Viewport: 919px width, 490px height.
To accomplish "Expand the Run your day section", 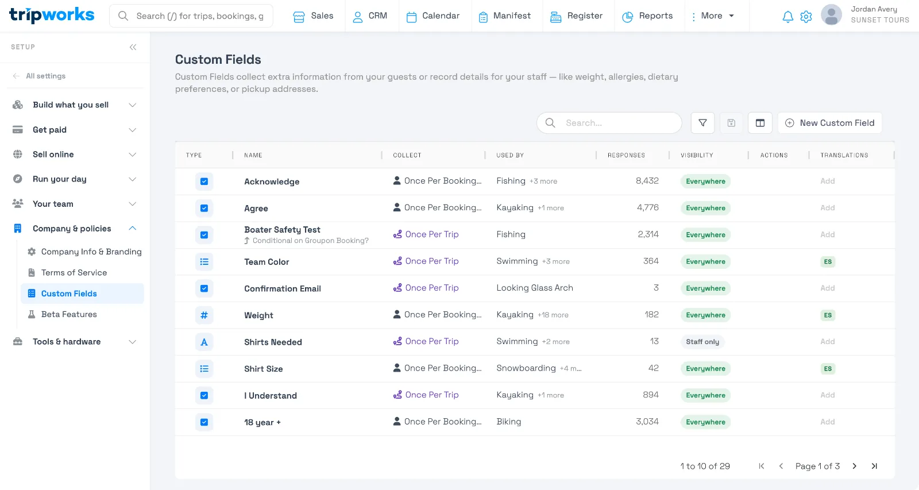I will pyautogui.click(x=75, y=179).
